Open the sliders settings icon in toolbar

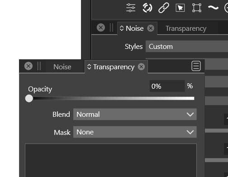pos(131,8)
